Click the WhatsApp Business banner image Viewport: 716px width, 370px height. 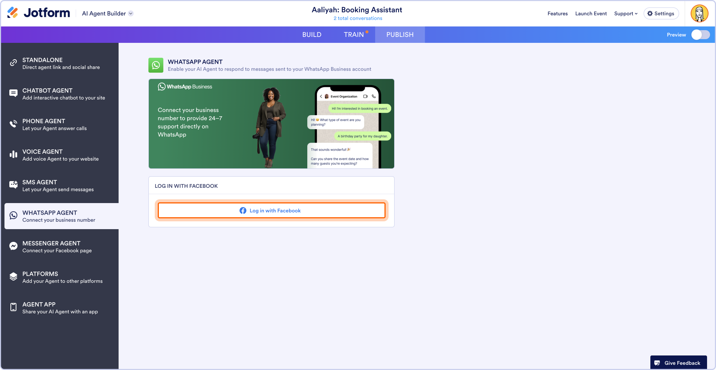click(271, 124)
